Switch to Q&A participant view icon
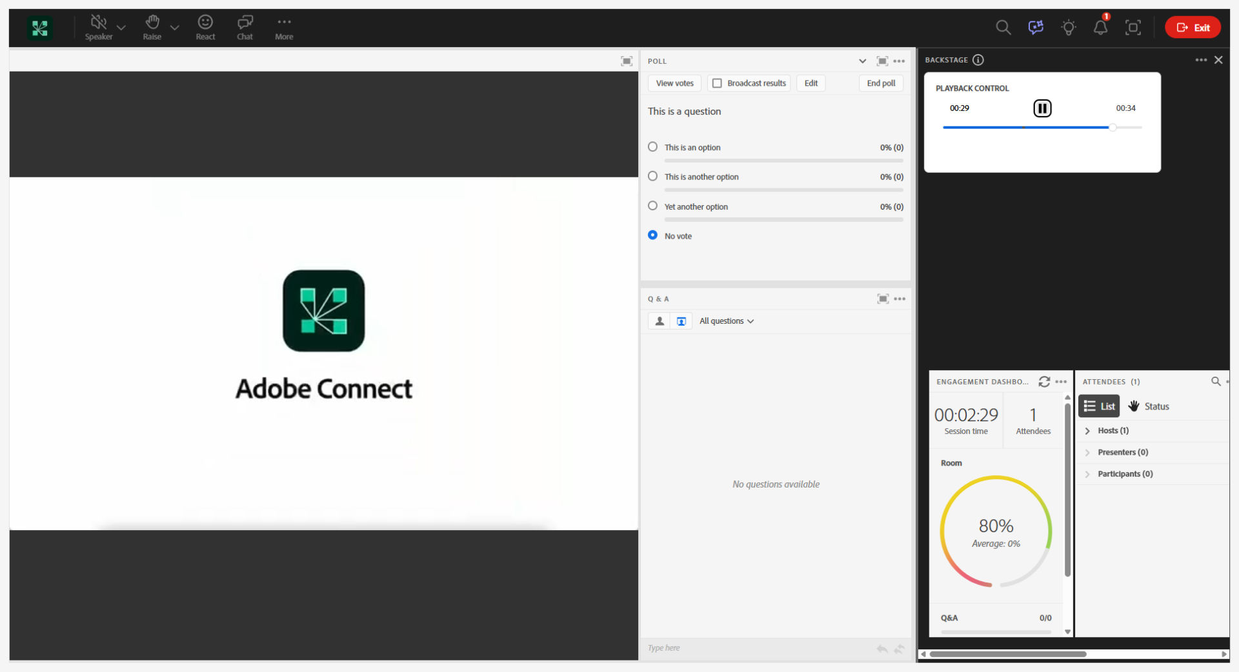Image resolution: width=1239 pixels, height=672 pixels. 659,321
